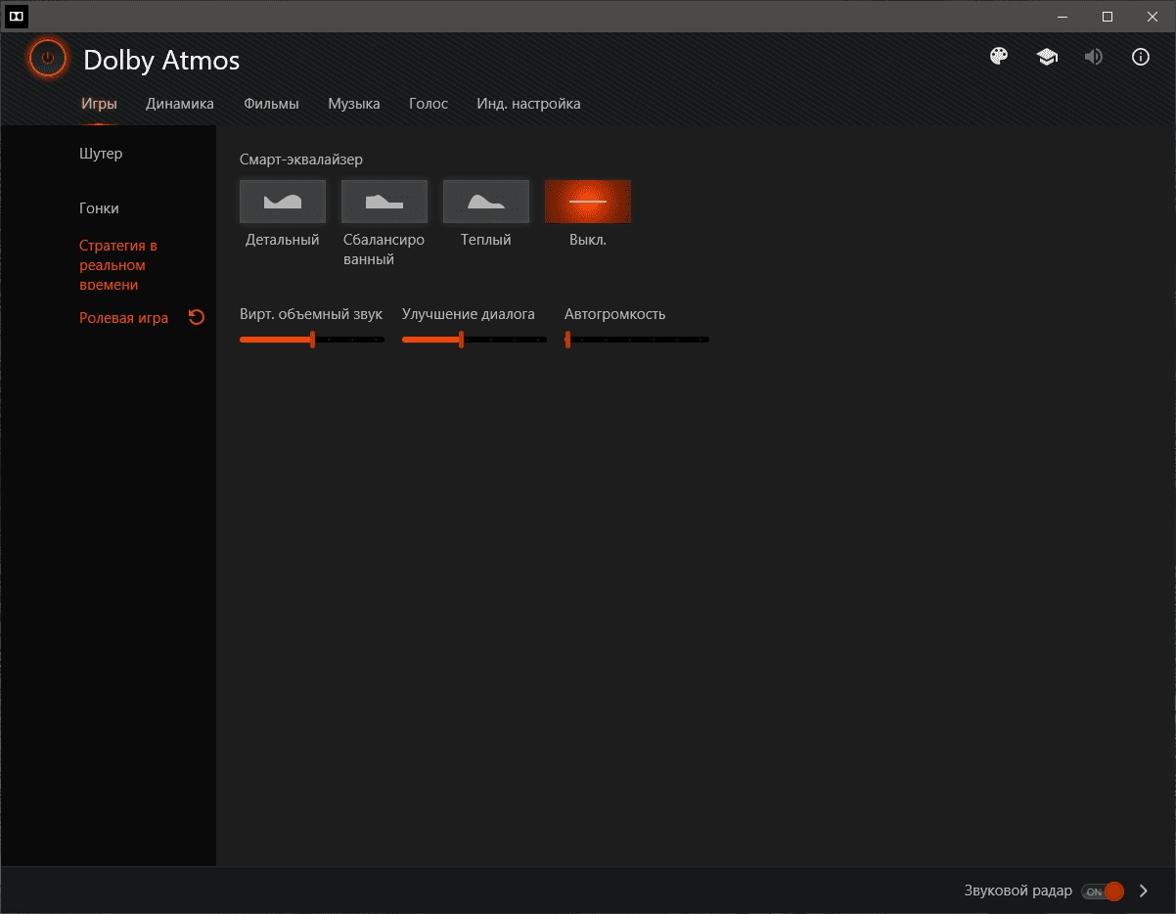Open the info icon in header

pos(1141,57)
